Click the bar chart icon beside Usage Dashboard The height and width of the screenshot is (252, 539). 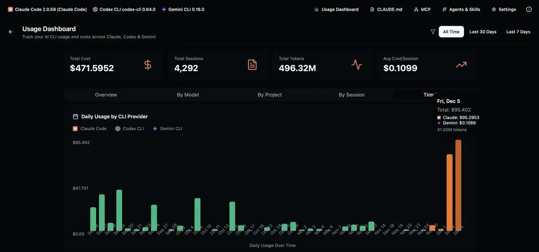click(x=317, y=9)
